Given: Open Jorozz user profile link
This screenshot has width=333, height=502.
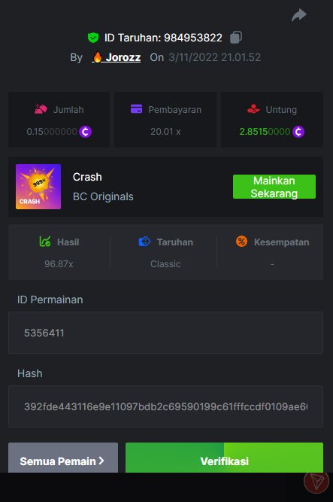Looking at the screenshot, I should tap(117, 57).
